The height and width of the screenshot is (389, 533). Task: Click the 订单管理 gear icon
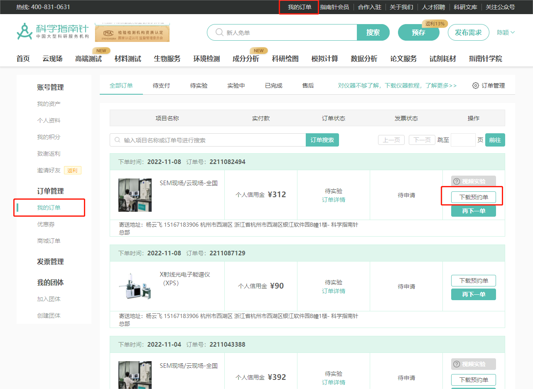click(476, 86)
